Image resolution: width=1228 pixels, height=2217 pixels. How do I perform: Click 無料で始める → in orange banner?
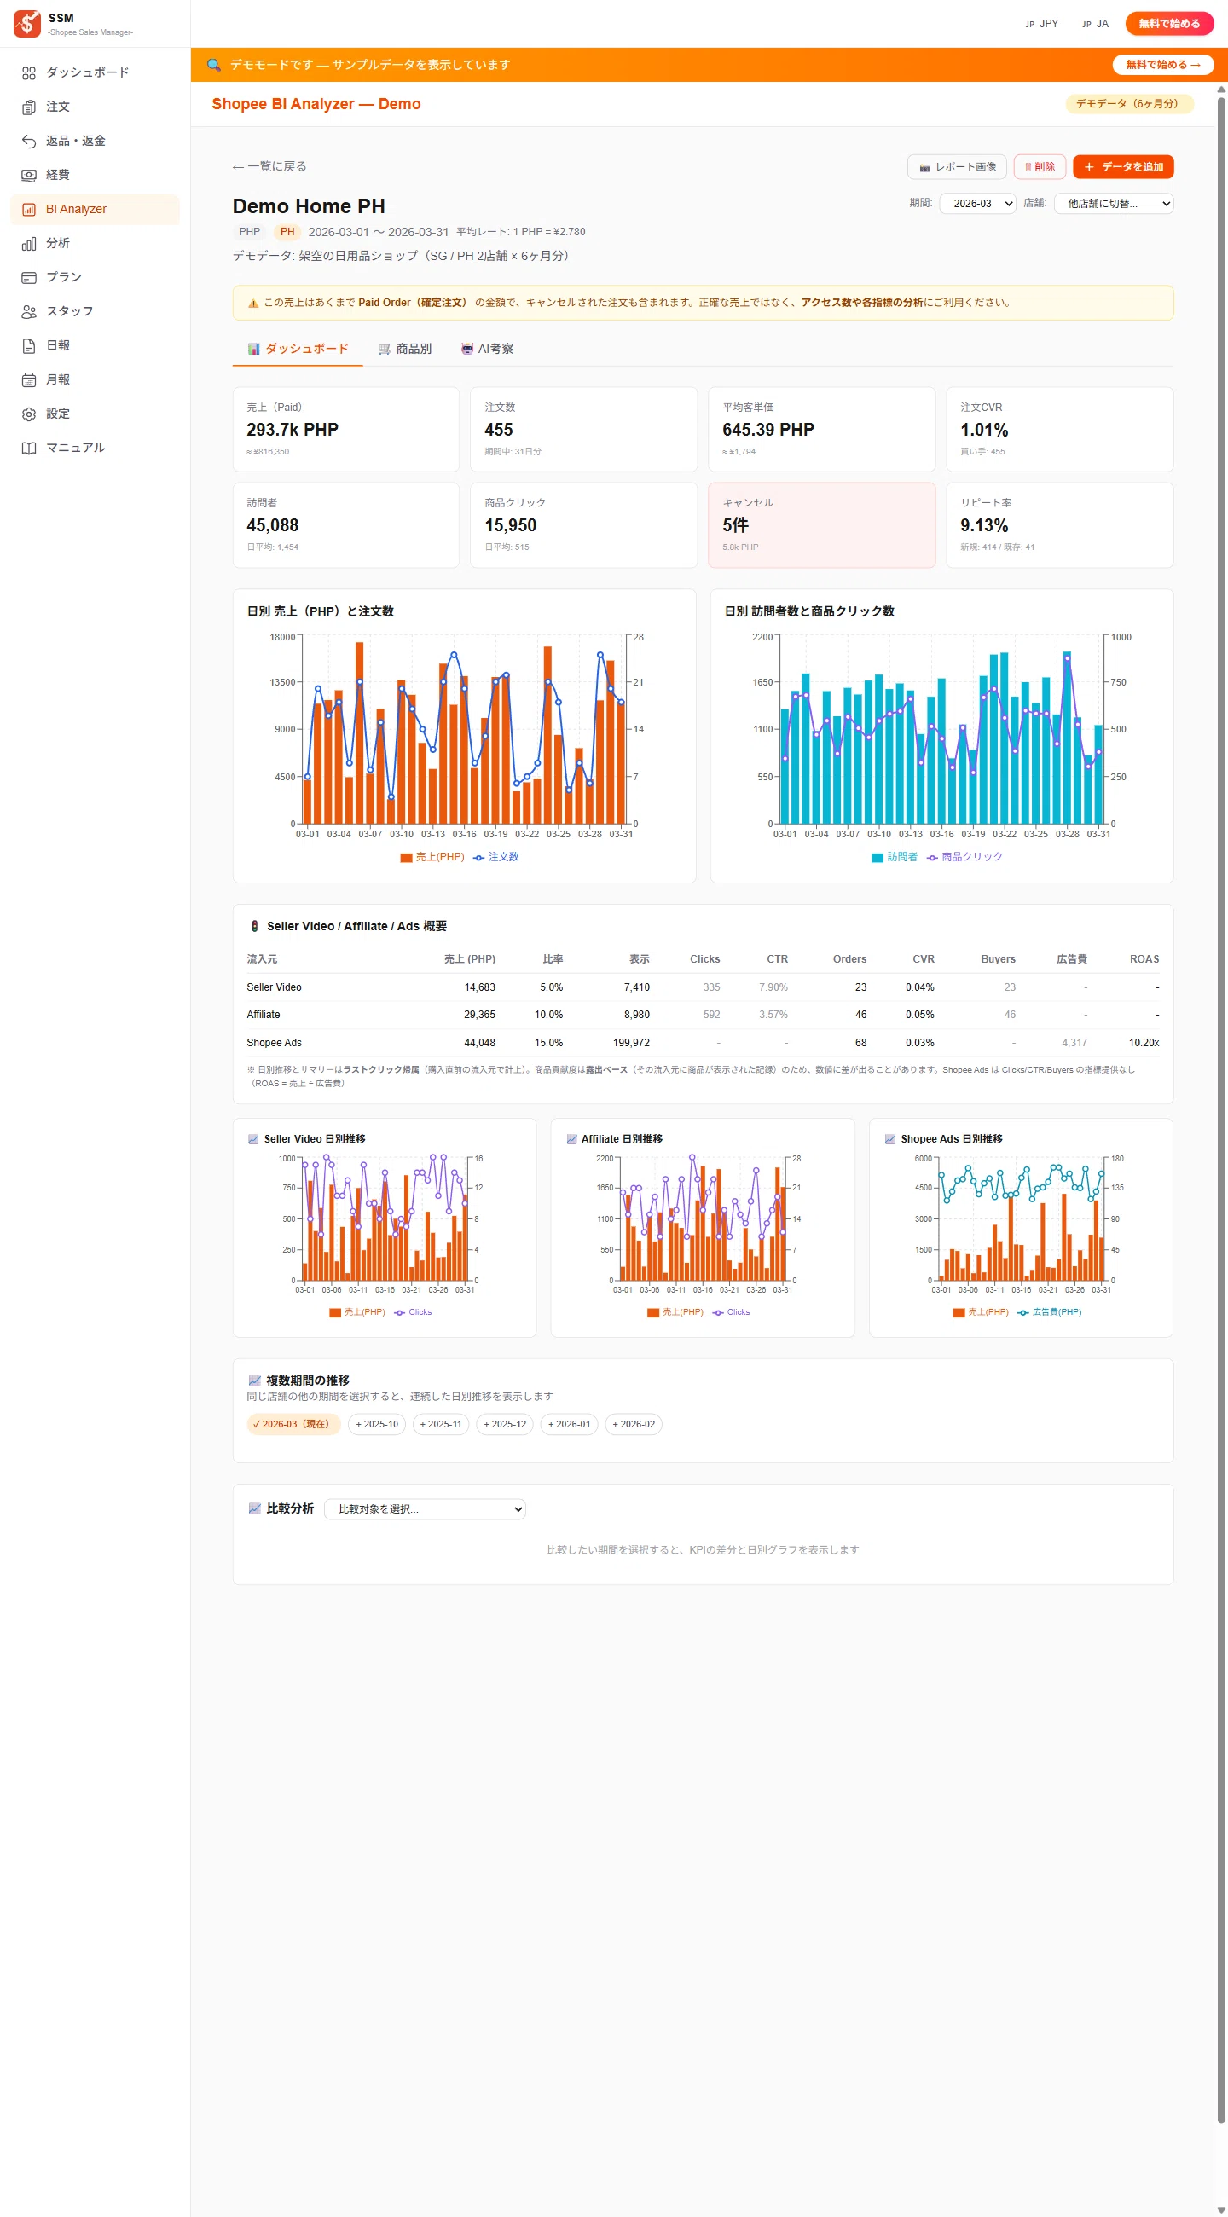click(x=1162, y=65)
